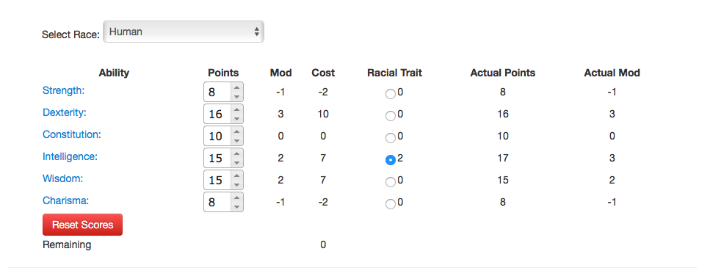Open the Select Race dropdown
Viewport: 710px width, 268px height.
point(184,32)
